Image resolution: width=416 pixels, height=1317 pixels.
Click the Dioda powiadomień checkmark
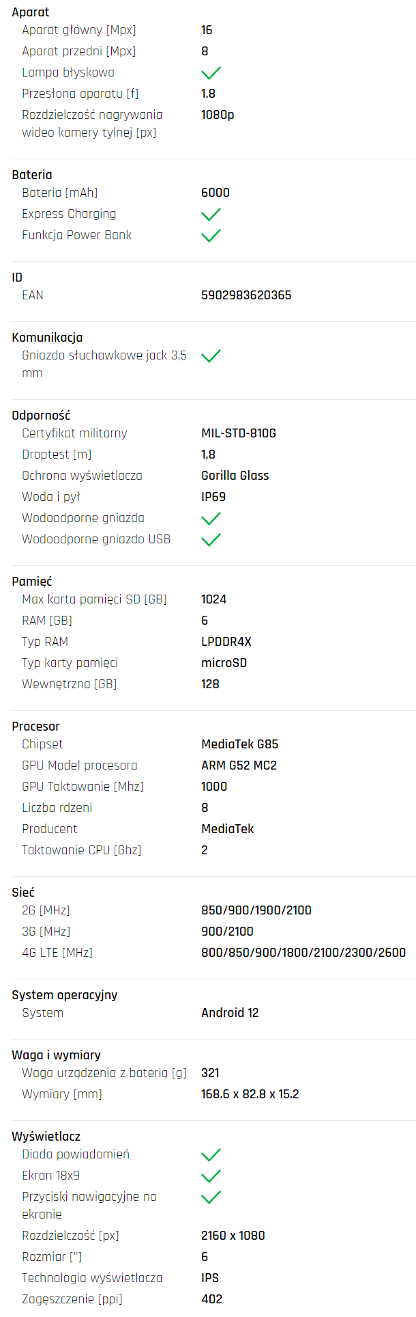click(x=211, y=1154)
